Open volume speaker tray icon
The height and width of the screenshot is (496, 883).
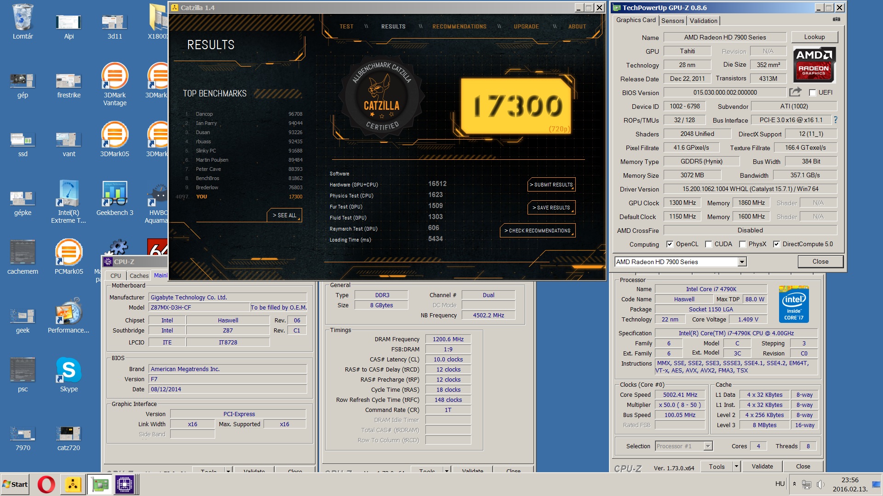tap(820, 484)
